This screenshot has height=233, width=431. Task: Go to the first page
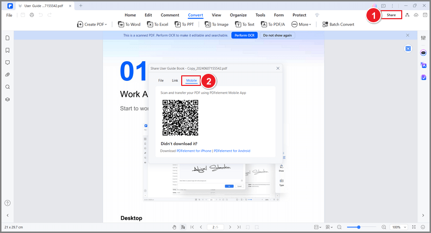(x=192, y=227)
